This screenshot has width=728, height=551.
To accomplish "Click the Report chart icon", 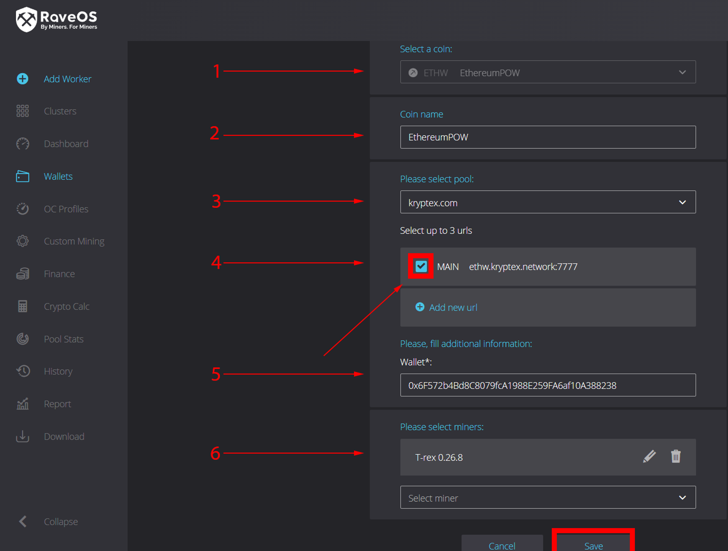I will pyautogui.click(x=23, y=404).
